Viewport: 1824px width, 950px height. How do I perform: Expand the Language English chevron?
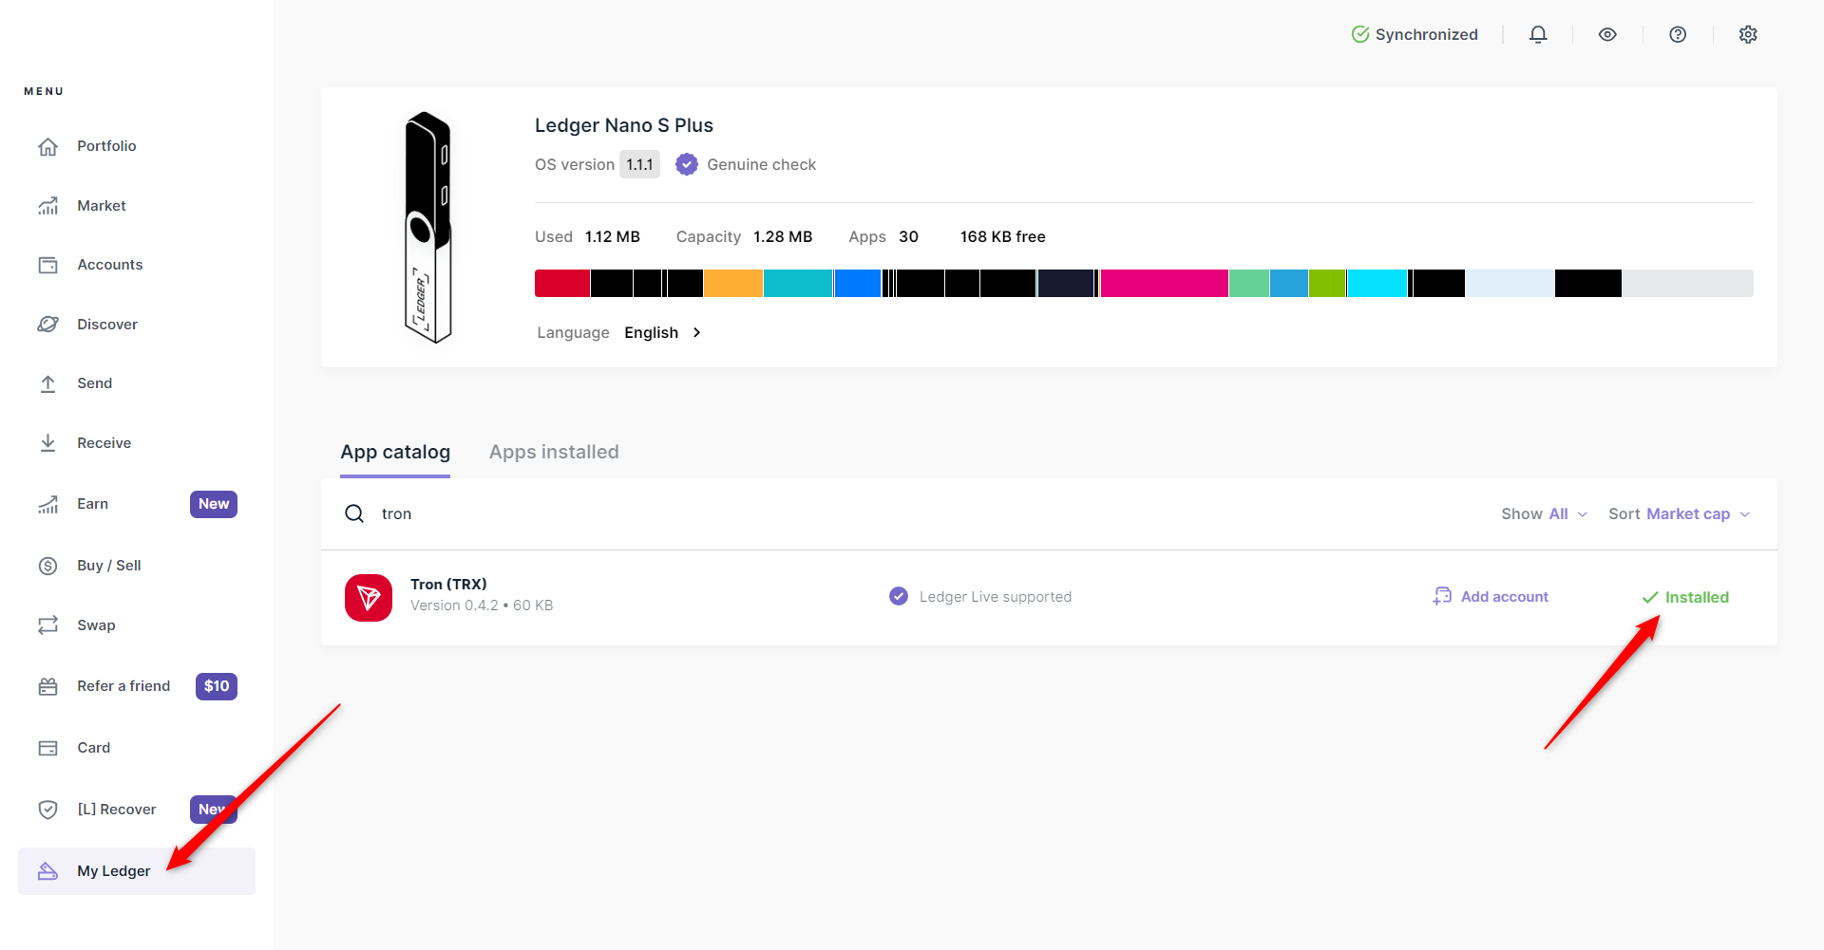pyautogui.click(x=696, y=332)
